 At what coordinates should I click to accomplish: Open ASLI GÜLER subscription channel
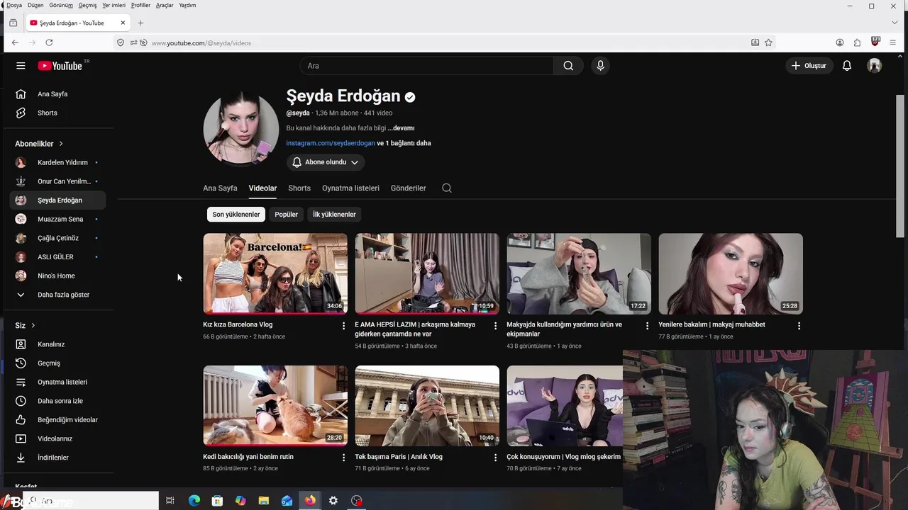coord(58,257)
